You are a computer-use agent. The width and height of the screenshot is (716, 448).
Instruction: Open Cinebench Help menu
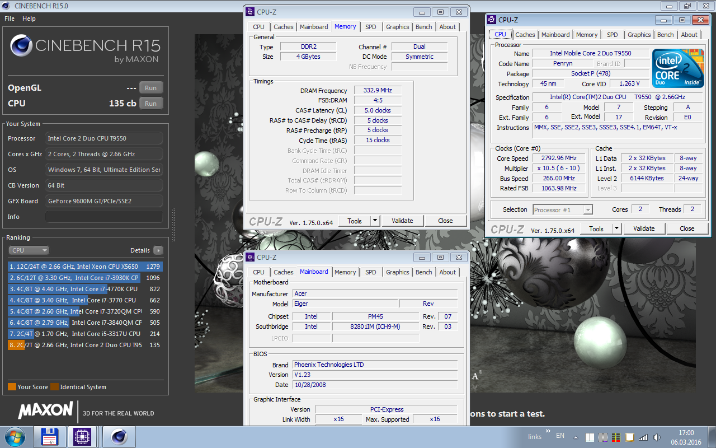[29, 18]
